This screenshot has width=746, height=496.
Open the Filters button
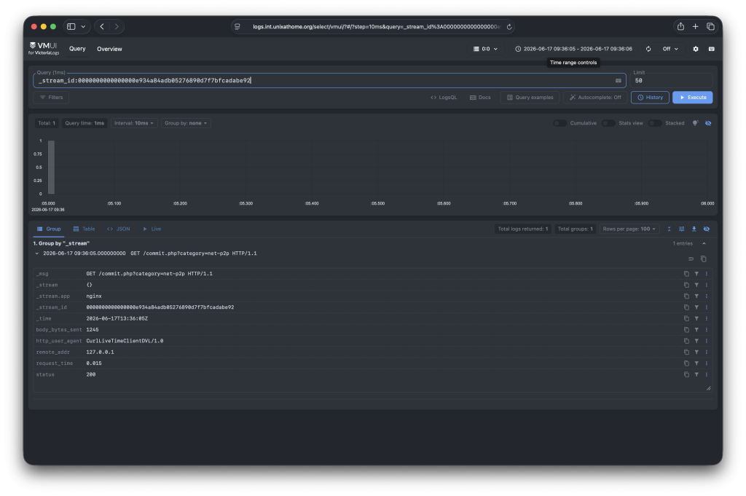[x=51, y=98]
